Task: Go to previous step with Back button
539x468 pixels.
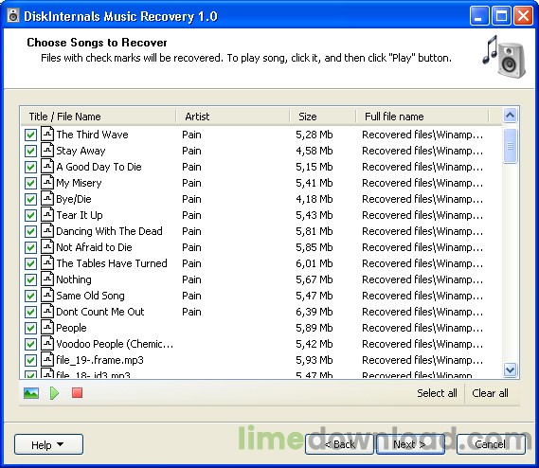Action: (339, 444)
